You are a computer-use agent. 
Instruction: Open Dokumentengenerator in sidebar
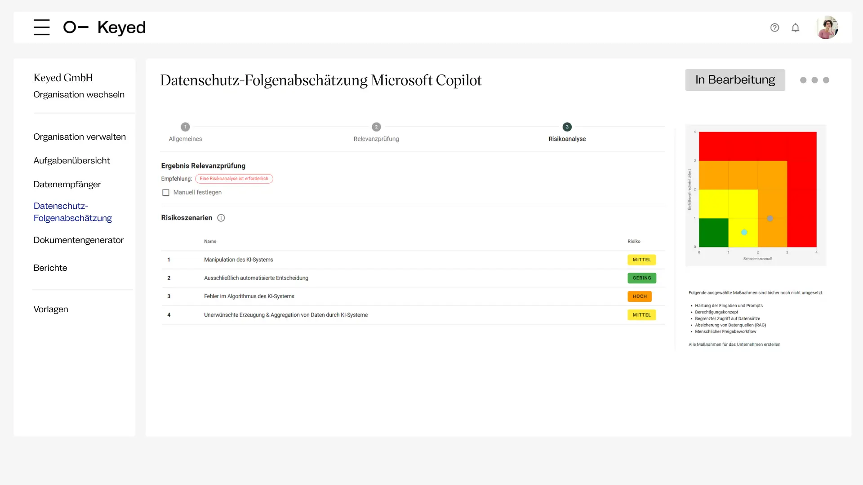79,240
